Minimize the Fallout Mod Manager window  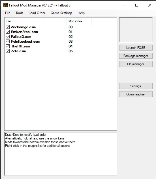tap(124, 5)
